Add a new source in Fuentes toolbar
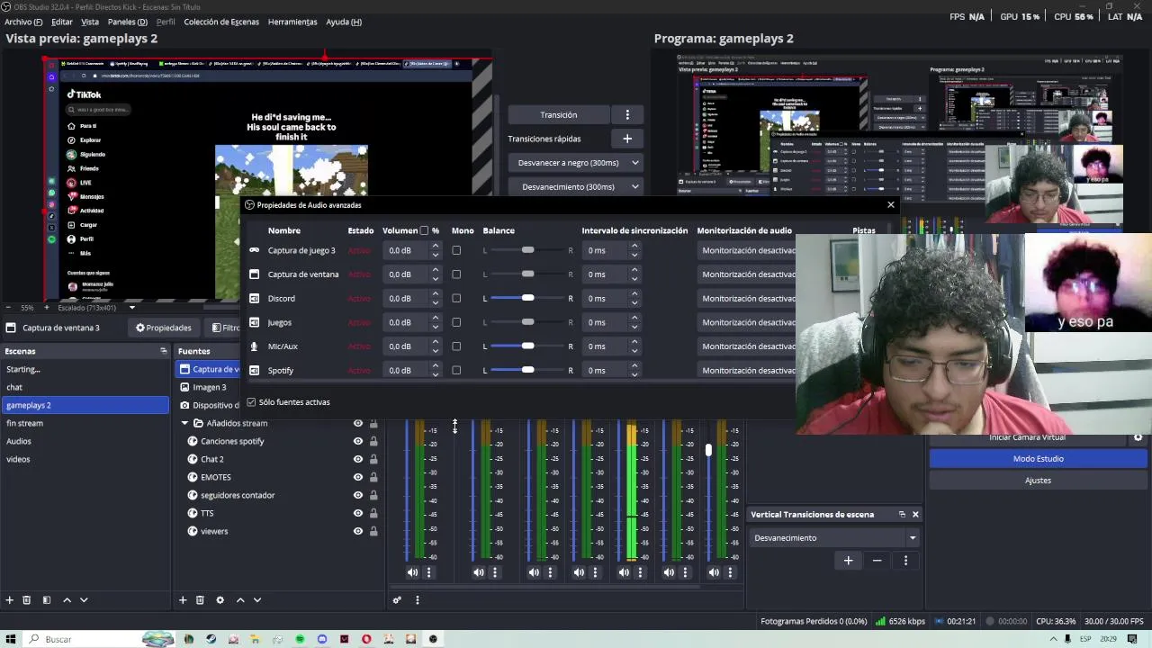Image resolution: width=1152 pixels, height=648 pixels. pyautogui.click(x=182, y=599)
